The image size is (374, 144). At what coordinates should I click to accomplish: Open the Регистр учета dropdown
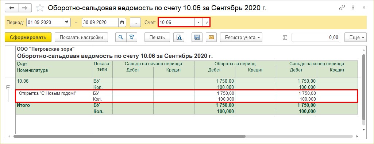coord(241,37)
